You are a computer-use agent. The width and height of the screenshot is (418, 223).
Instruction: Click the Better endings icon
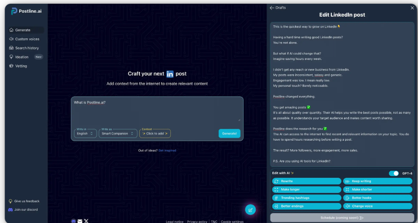[276, 206]
